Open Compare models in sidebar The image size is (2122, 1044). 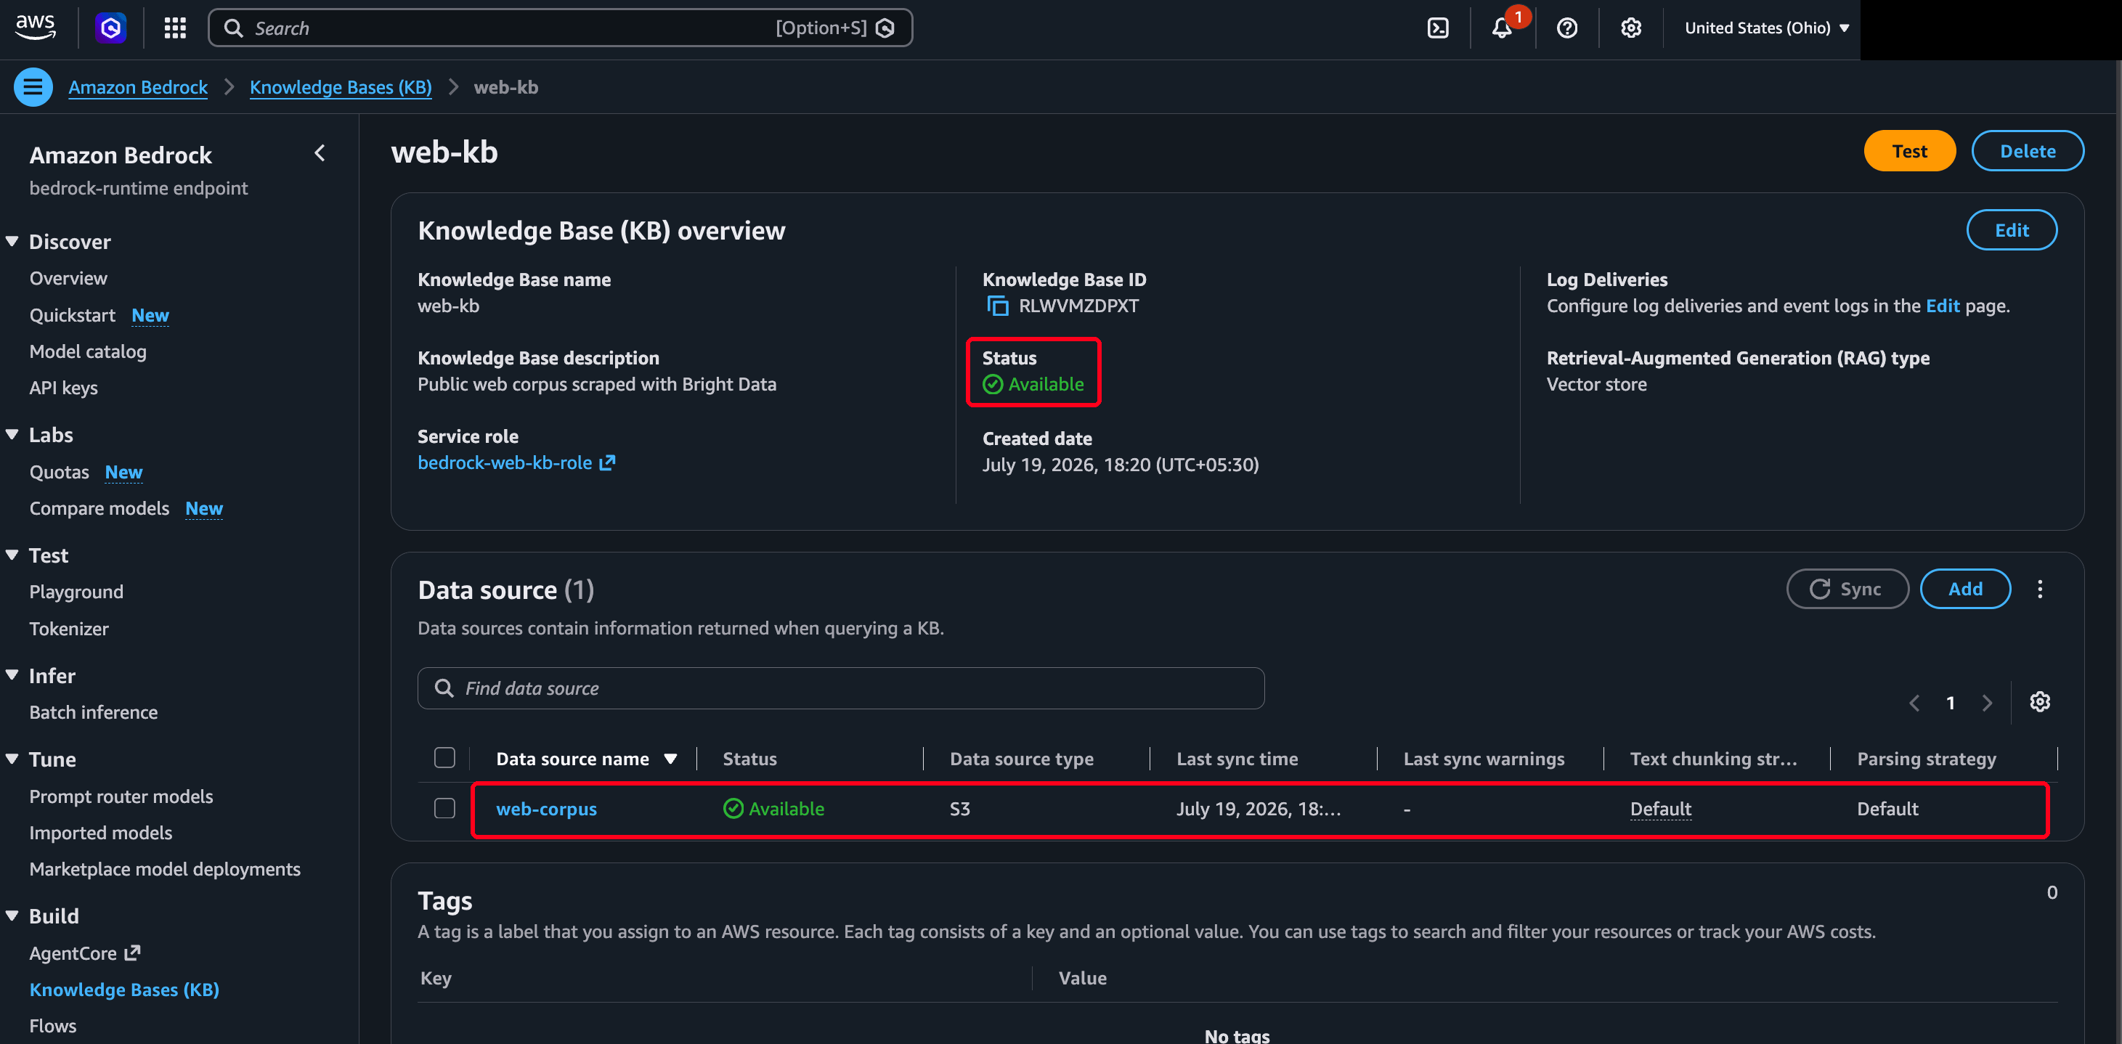click(99, 508)
